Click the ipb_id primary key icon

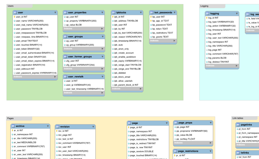[x=113, y=17]
